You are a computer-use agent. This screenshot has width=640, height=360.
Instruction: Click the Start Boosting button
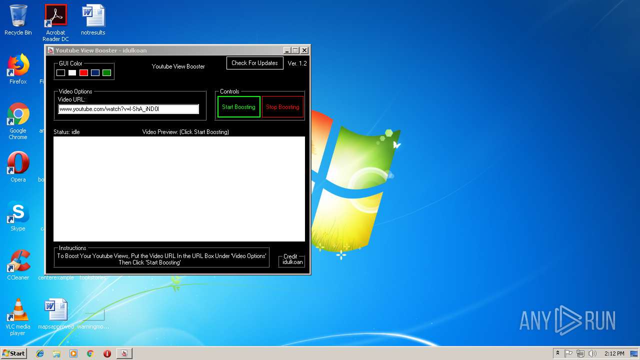(238, 107)
